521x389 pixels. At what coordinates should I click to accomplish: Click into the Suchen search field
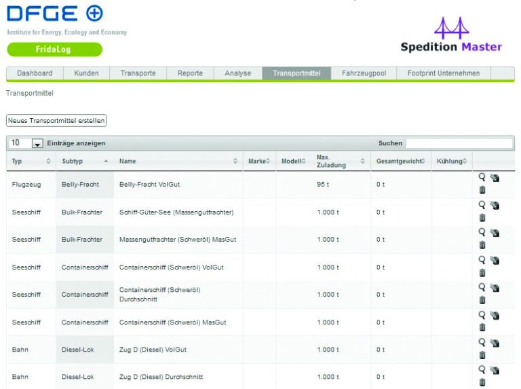click(459, 143)
